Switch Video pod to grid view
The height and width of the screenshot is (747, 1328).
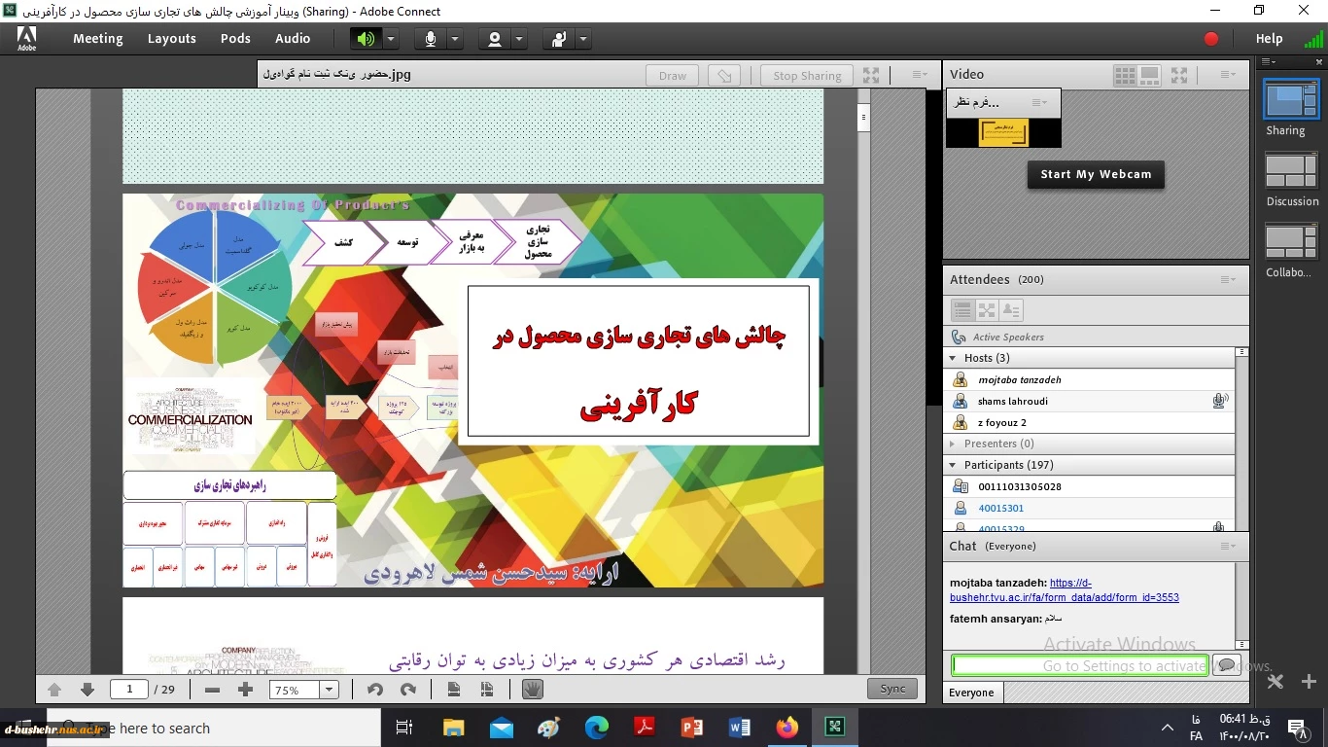pos(1125,75)
